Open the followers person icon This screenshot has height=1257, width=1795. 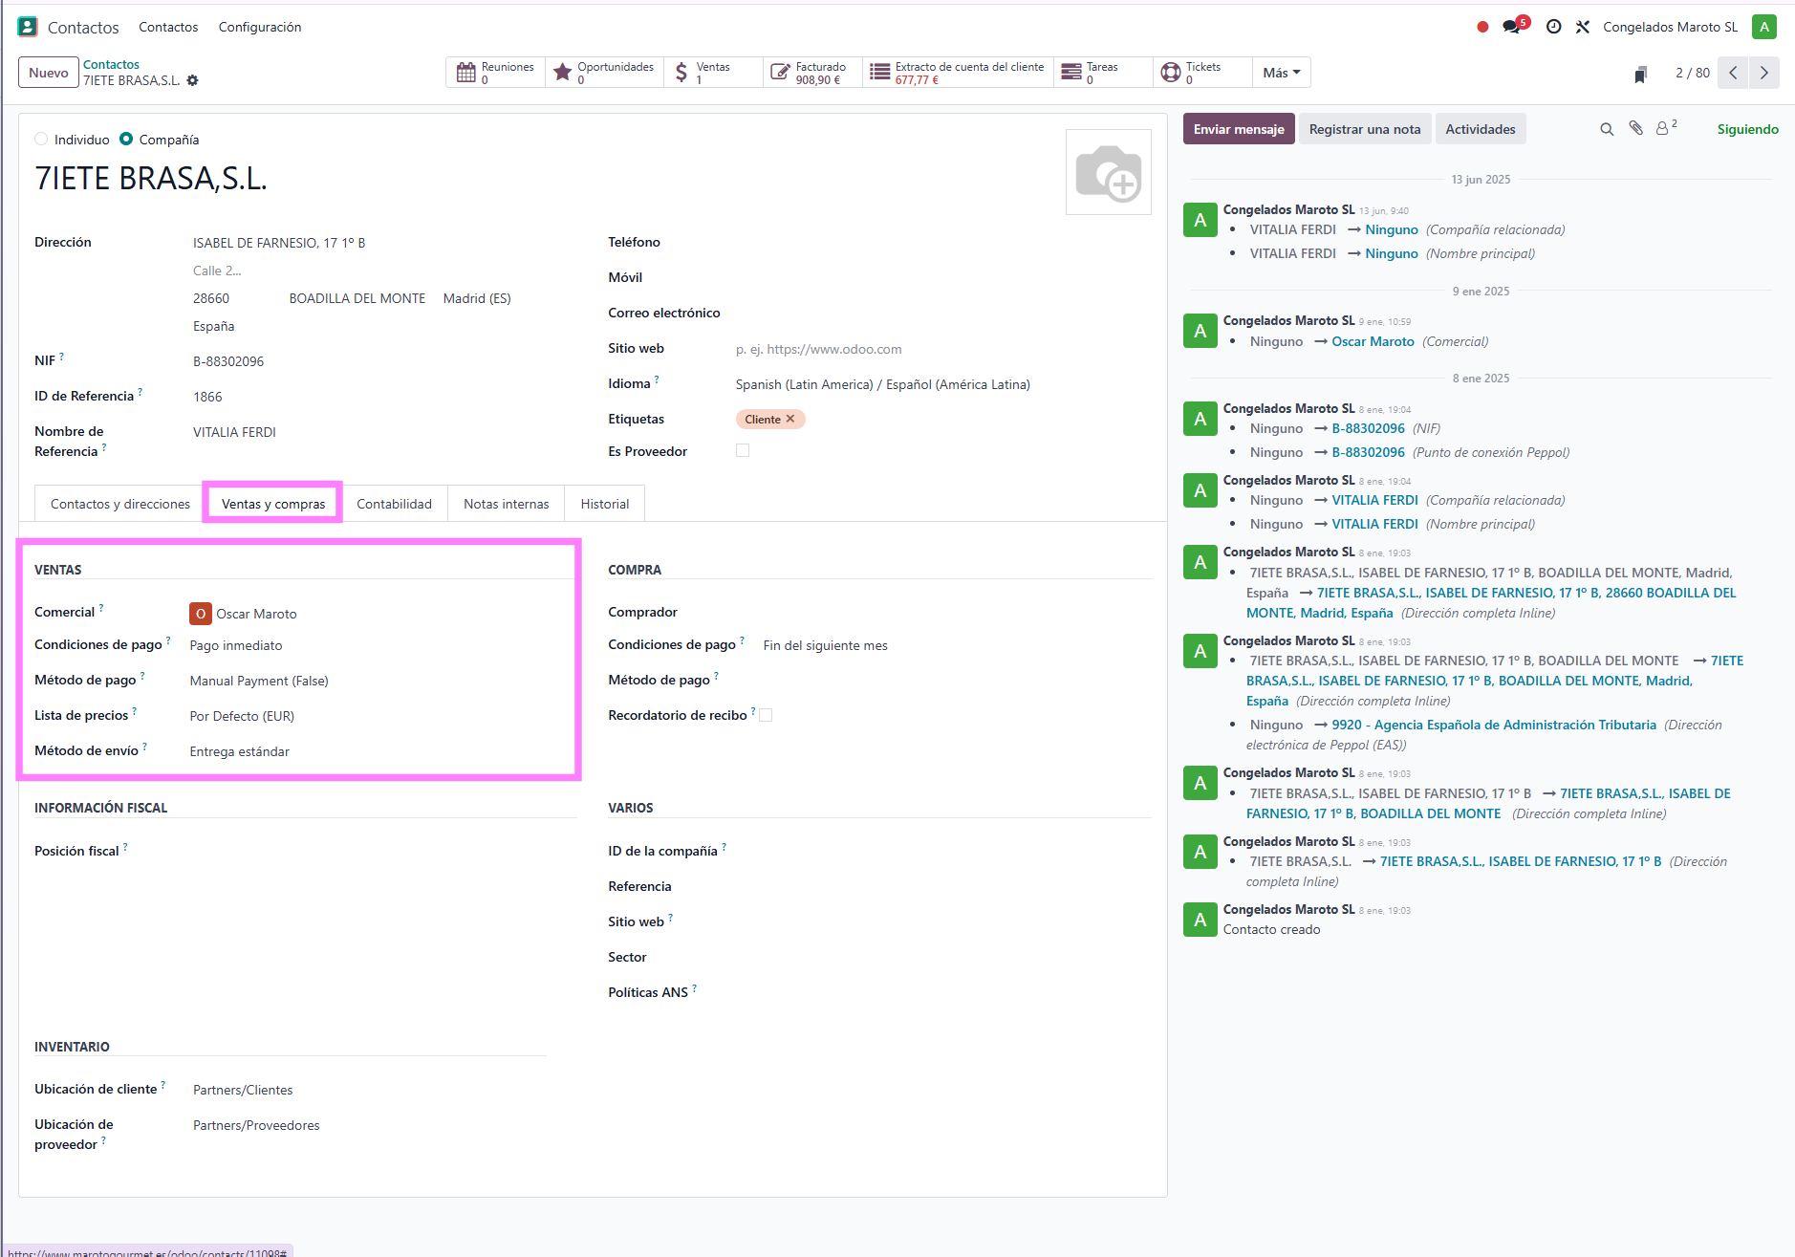[1663, 129]
